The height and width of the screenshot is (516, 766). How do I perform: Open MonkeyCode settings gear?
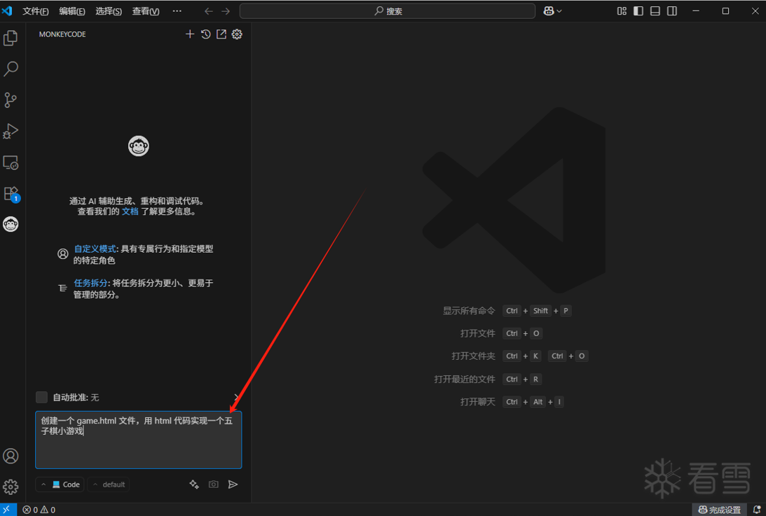click(237, 34)
